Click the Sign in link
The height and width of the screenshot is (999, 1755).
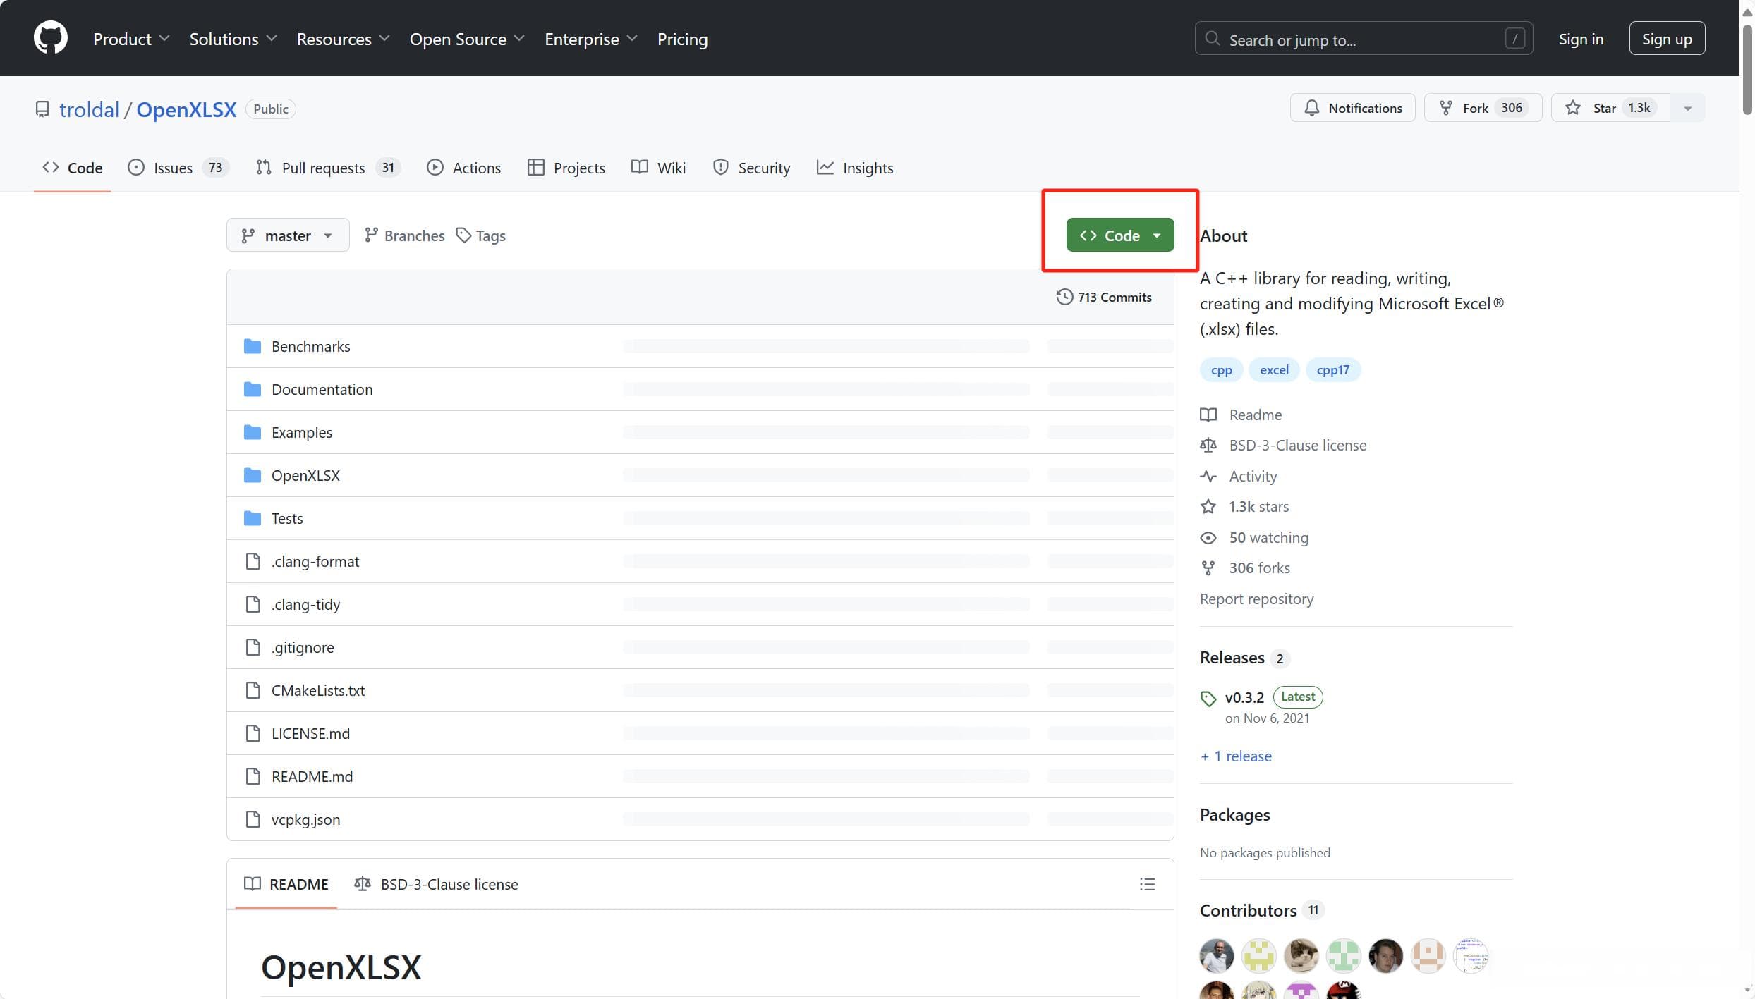click(x=1581, y=39)
